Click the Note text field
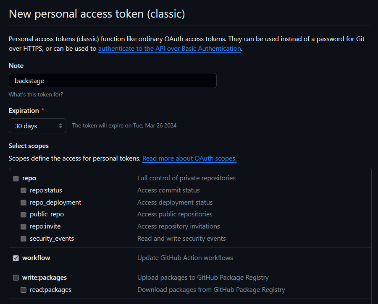Image resolution: width=378 pixels, height=304 pixels. coord(113,81)
